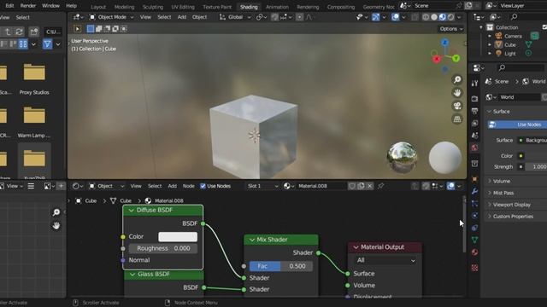Create new folder icon in file browser
Image resolution: width=547 pixels, height=307 pixels.
pyautogui.click(x=34, y=32)
